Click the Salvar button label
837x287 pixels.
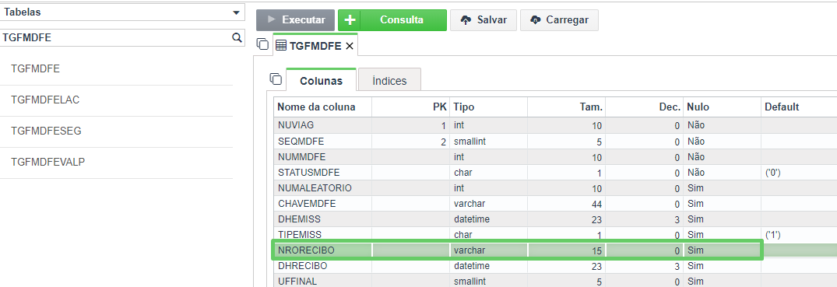point(492,20)
